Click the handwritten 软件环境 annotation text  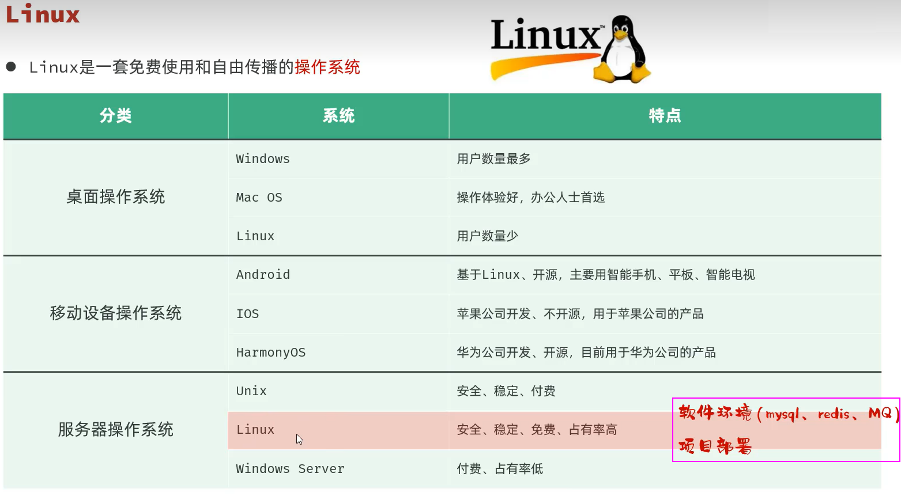[715, 413]
